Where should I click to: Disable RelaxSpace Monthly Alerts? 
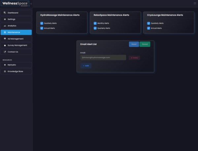[95, 23]
